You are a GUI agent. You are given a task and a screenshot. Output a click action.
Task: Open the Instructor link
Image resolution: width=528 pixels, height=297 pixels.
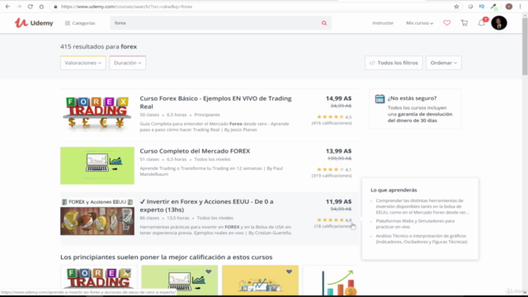tap(383, 23)
